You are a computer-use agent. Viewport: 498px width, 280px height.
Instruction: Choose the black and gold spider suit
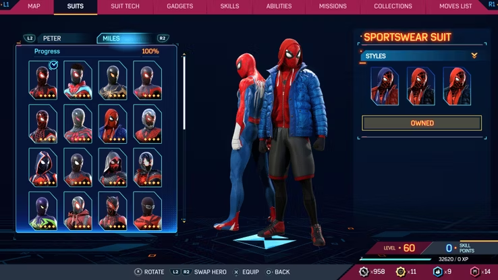coord(113,80)
